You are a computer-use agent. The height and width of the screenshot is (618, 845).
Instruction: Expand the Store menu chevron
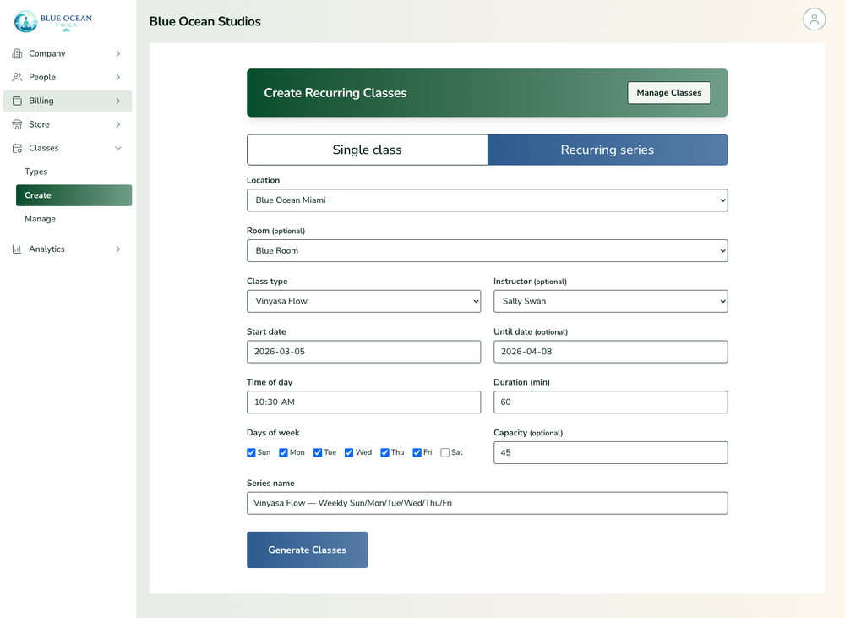pos(118,124)
